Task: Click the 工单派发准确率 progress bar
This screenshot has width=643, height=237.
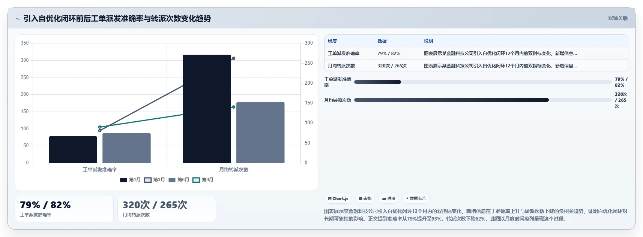Action: (483, 82)
